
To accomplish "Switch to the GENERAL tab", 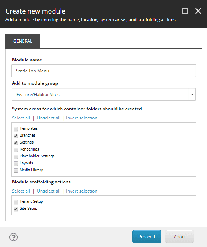I will 23,41.
